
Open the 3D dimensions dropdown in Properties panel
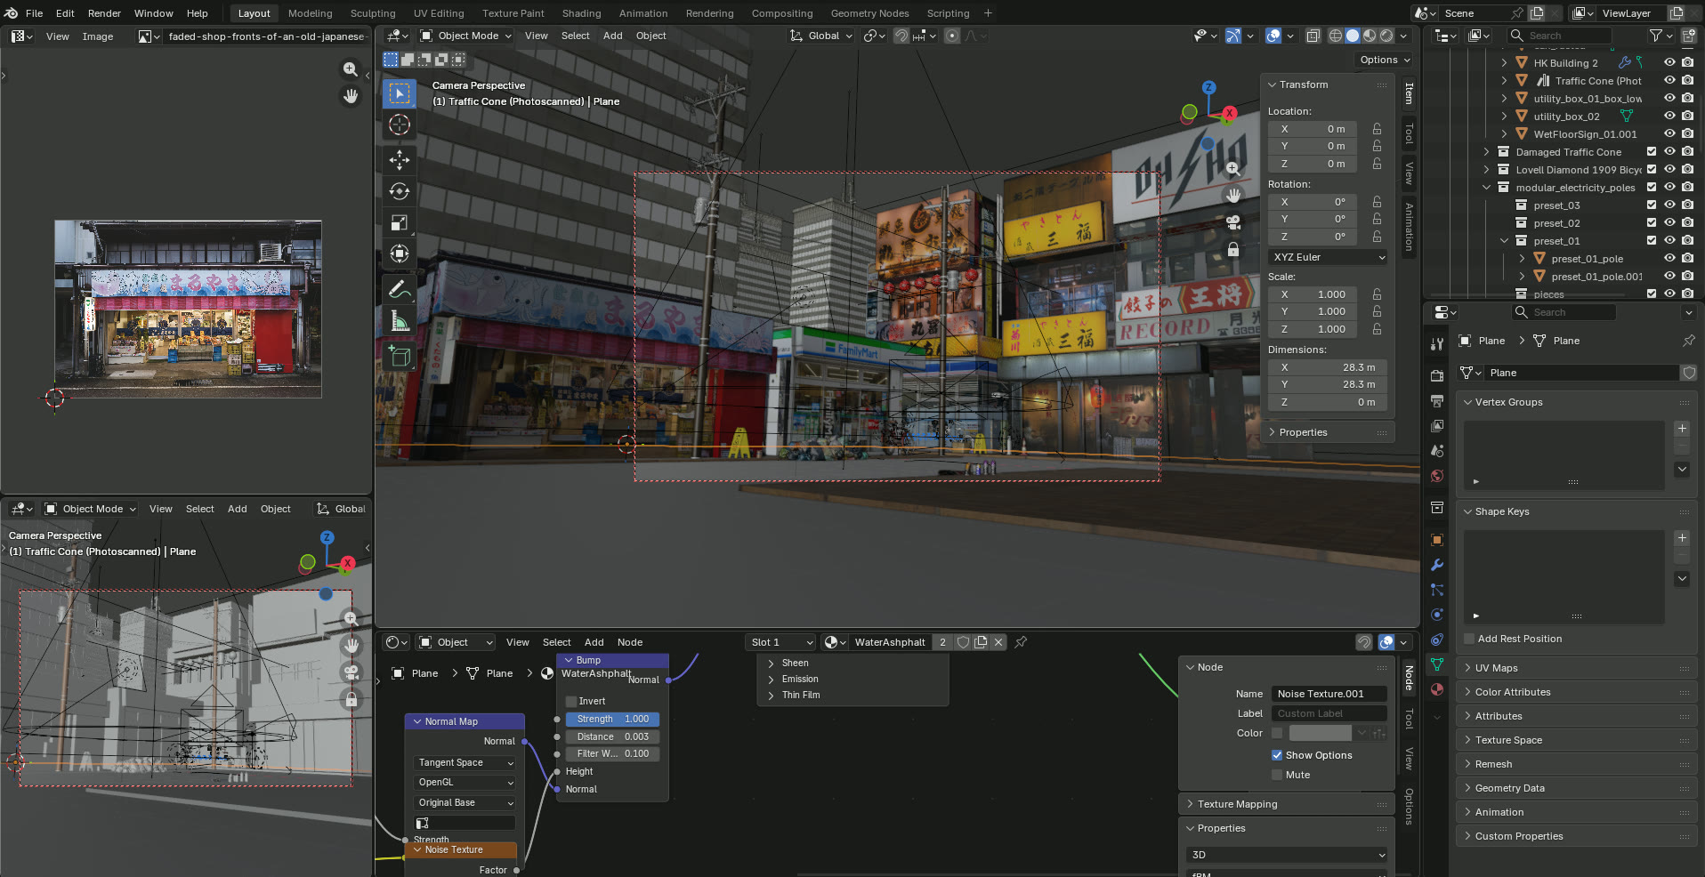1287,855
